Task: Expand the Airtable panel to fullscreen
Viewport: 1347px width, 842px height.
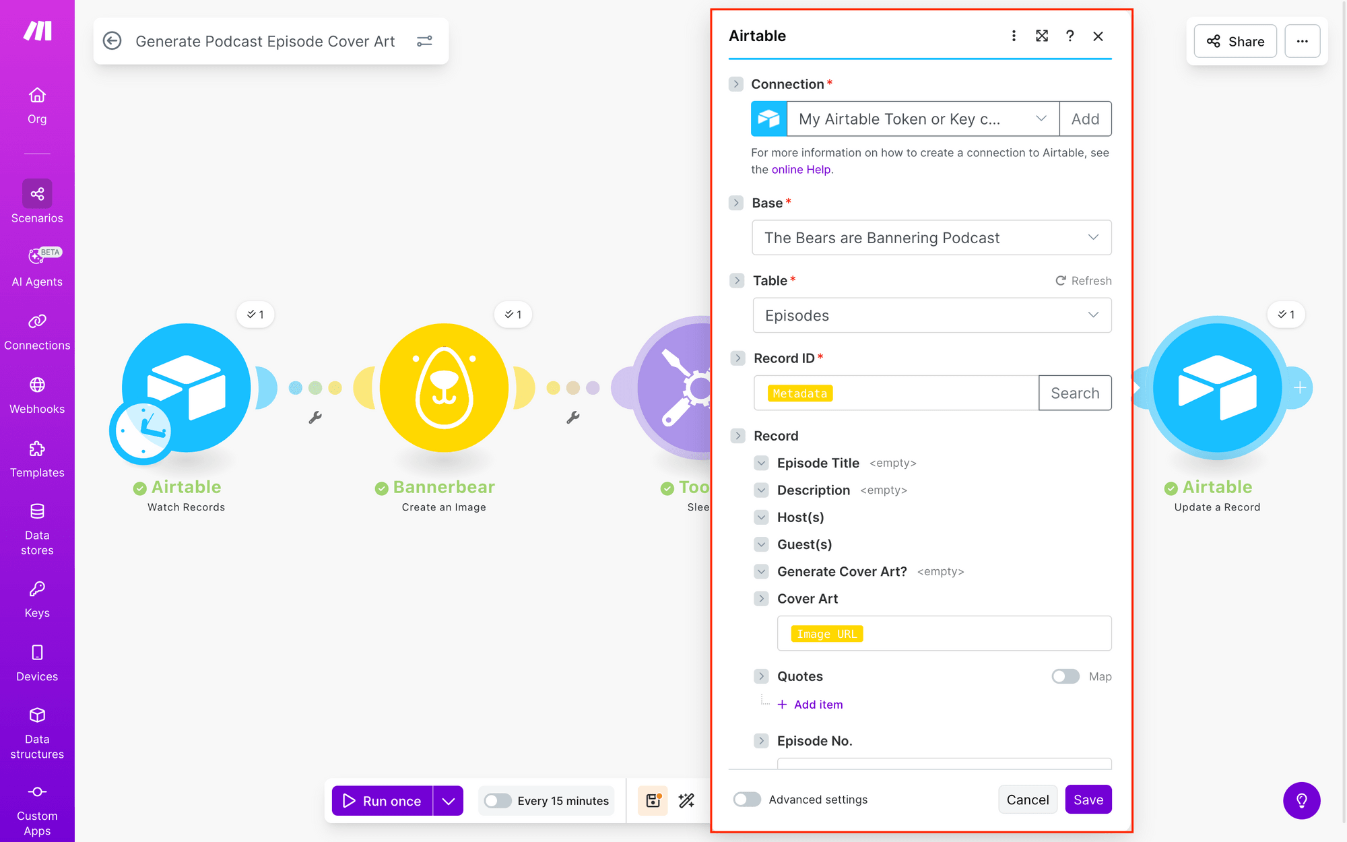Action: [1042, 36]
